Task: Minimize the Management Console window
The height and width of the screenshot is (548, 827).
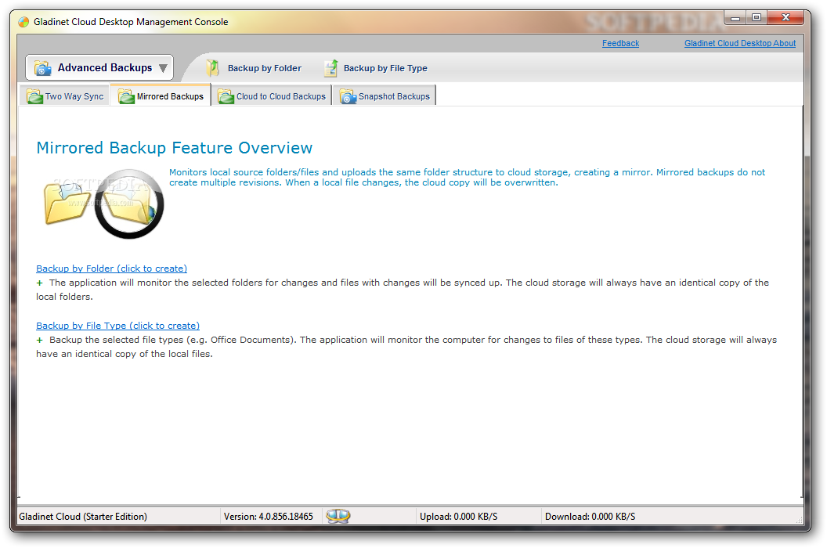Action: [735, 18]
